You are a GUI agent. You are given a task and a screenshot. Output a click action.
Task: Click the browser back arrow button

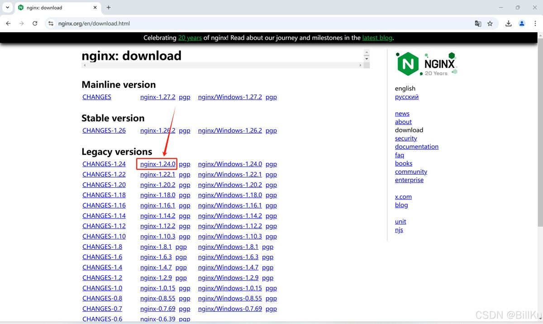8,24
